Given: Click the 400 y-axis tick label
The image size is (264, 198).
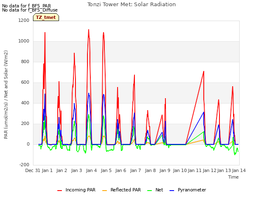Looking at the screenshot, I should [x=25, y=103].
